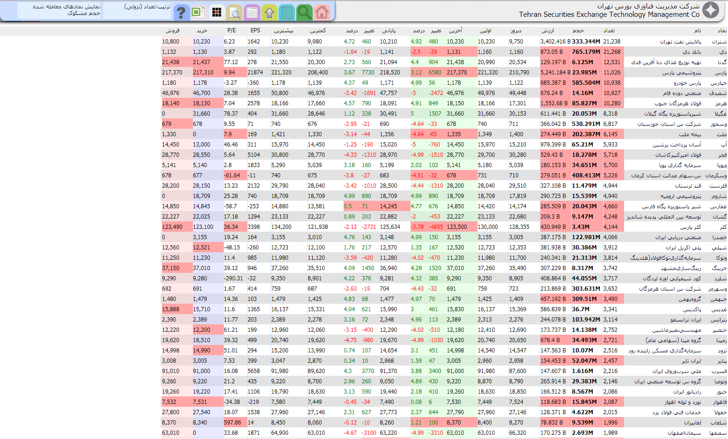Open symbol خپارس link

(x=719, y=83)
